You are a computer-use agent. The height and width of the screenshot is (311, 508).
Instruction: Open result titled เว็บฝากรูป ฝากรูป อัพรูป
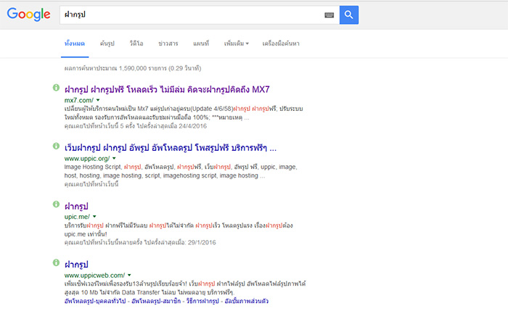pos(171,148)
